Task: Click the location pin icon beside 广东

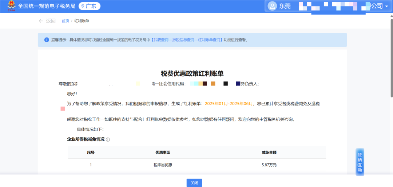Action: [83, 6]
